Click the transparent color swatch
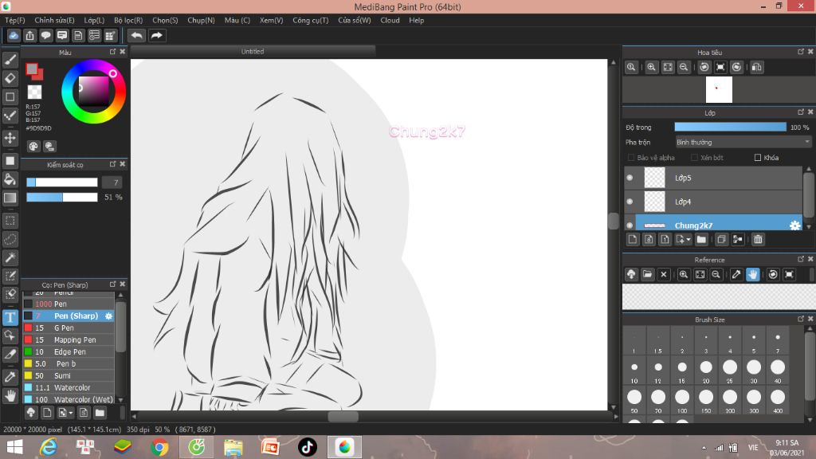Viewport: 816px width, 459px height. [34, 92]
